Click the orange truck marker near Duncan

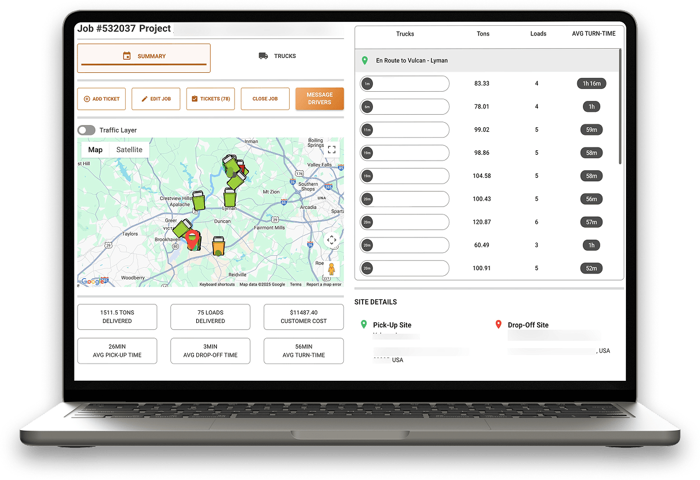tap(219, 245)
